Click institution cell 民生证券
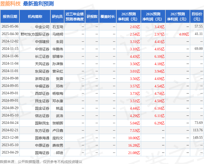 42,101
